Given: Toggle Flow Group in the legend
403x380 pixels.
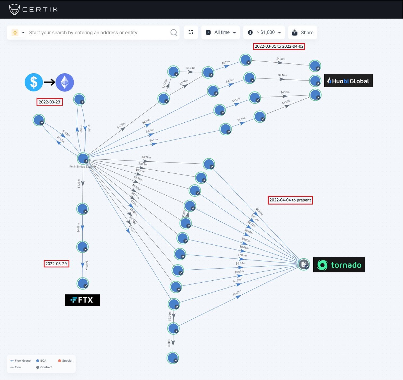Looking at the screenshot, I should tap(20, 361).
